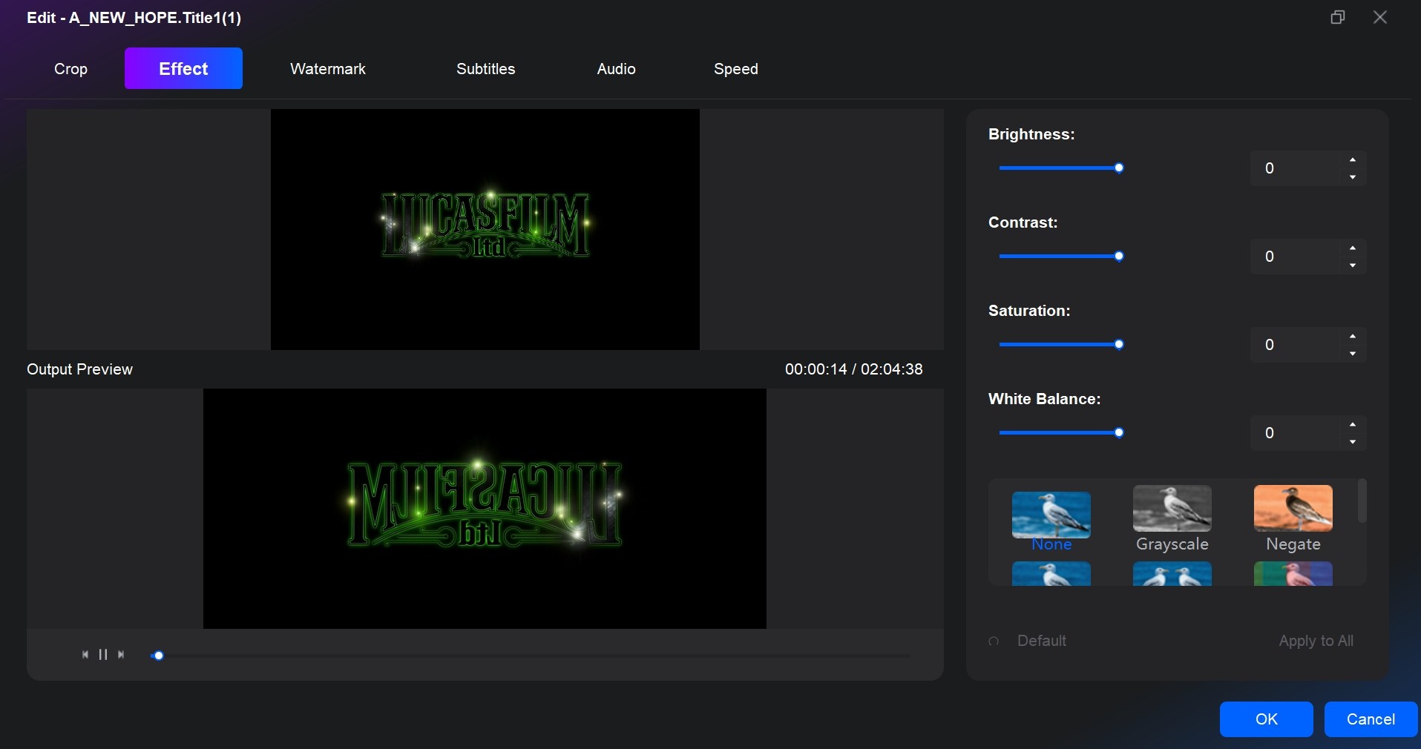
Task: Step to the next frame
Action: [122, 654]
